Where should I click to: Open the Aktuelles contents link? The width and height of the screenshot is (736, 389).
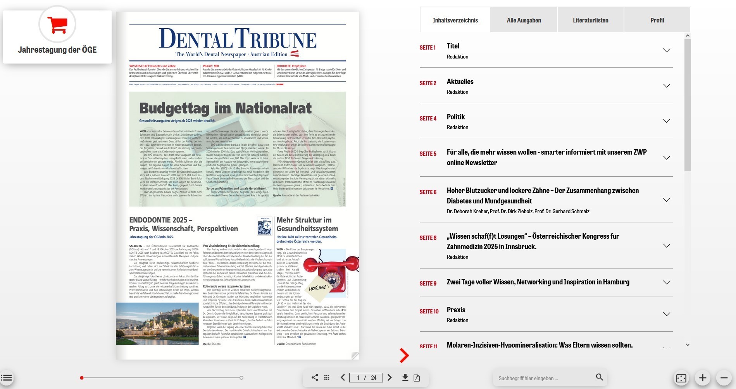(x=460, y=81)
